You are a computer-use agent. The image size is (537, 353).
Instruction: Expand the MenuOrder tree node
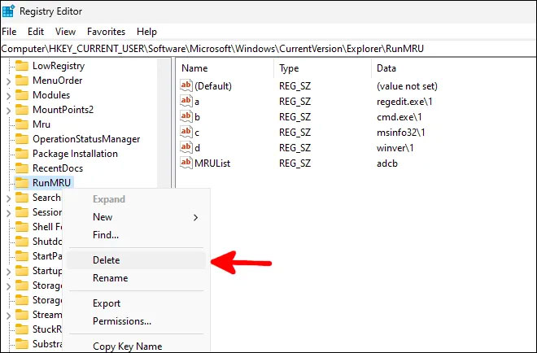pyautogui.click(x=8, y=81)
